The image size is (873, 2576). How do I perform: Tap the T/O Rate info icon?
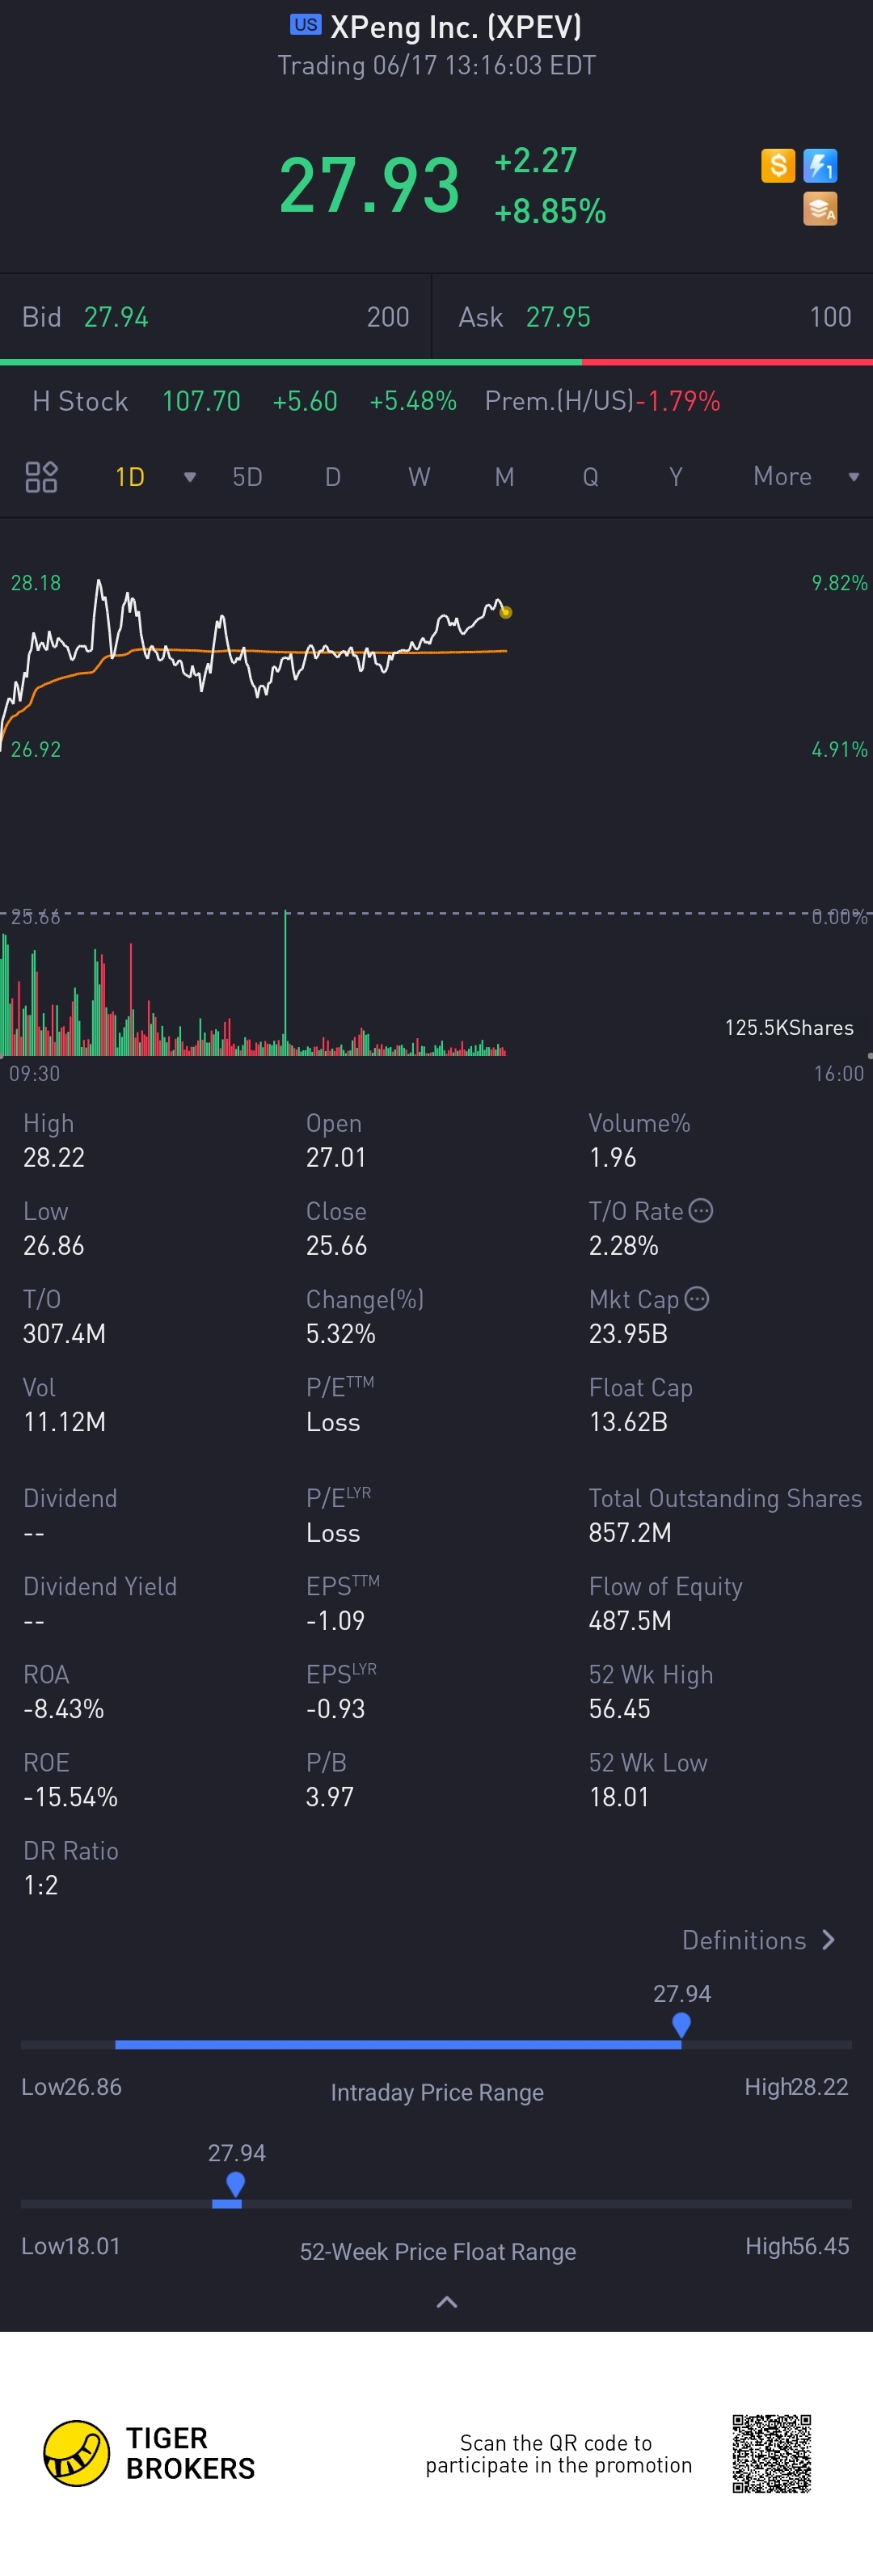701,1211
